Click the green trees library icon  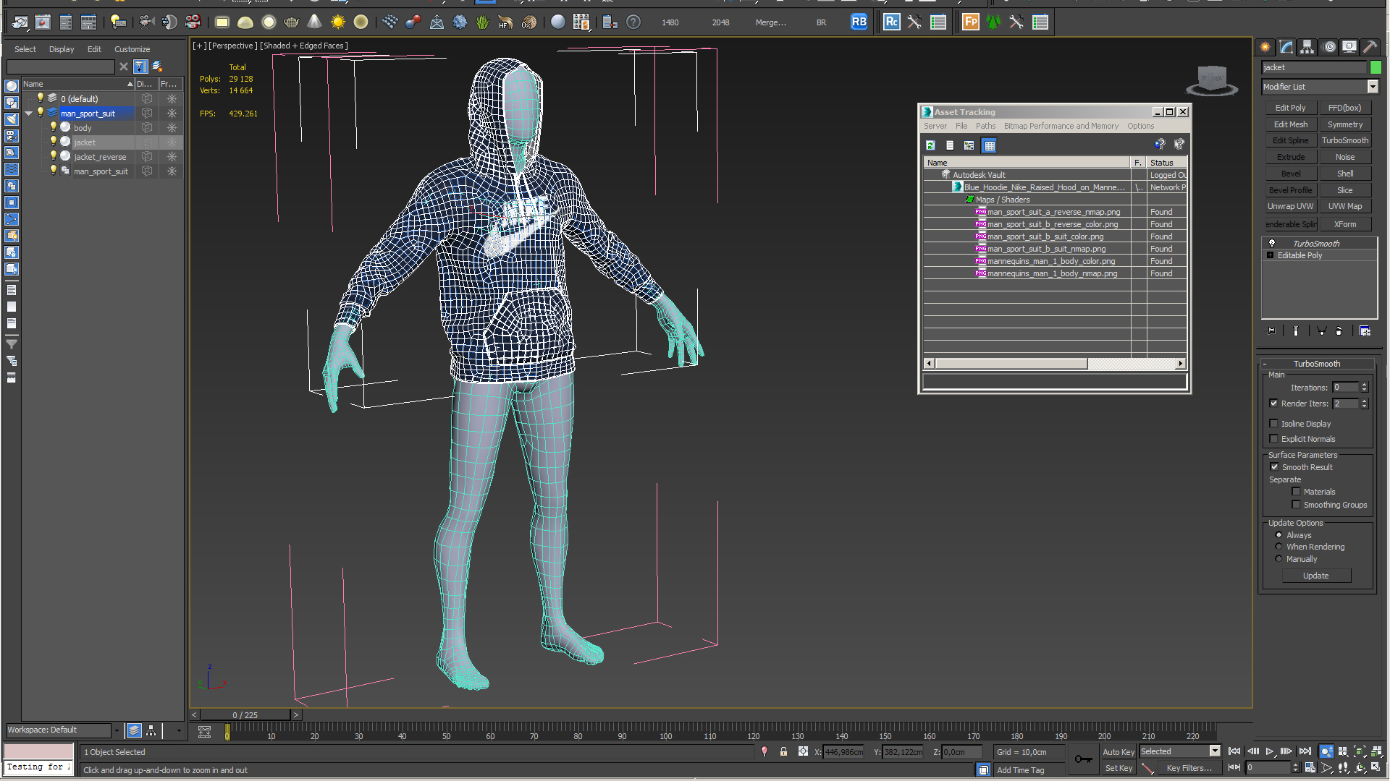(x=994, y=22)
